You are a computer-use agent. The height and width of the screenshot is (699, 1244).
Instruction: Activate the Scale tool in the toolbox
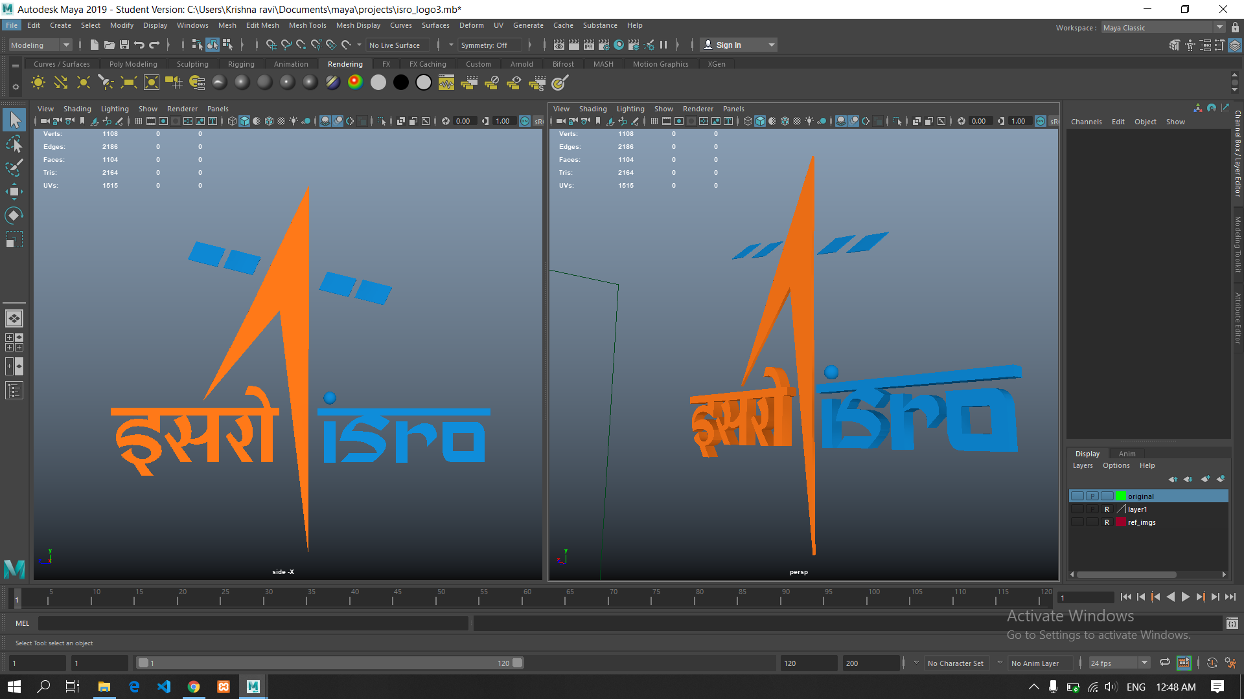14,239
